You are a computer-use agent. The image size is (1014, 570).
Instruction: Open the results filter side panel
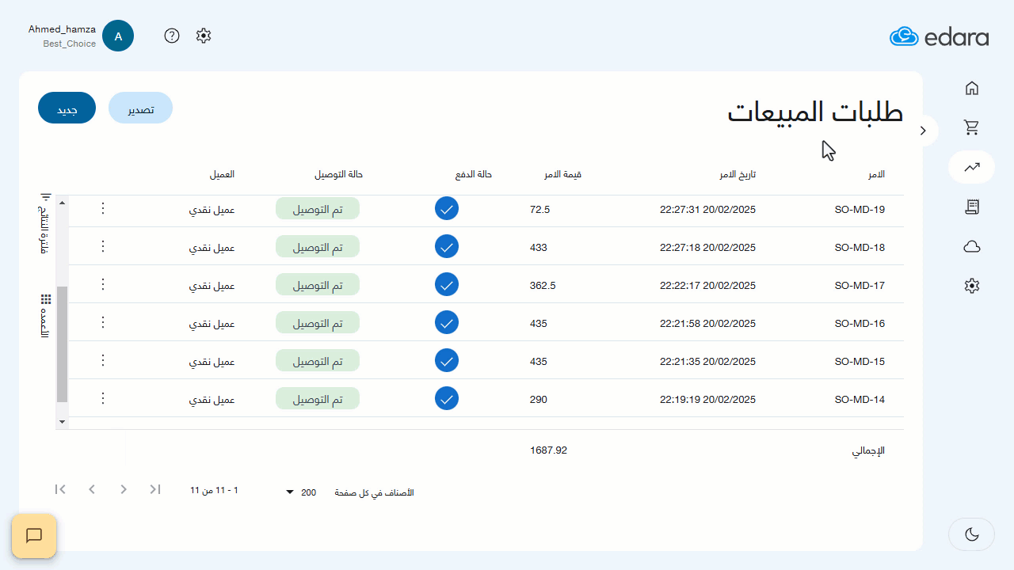click(45, 225)
